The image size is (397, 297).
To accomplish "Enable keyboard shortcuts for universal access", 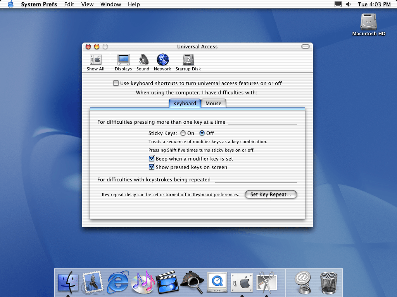I will pyautogui.click(x=116, y=83).
